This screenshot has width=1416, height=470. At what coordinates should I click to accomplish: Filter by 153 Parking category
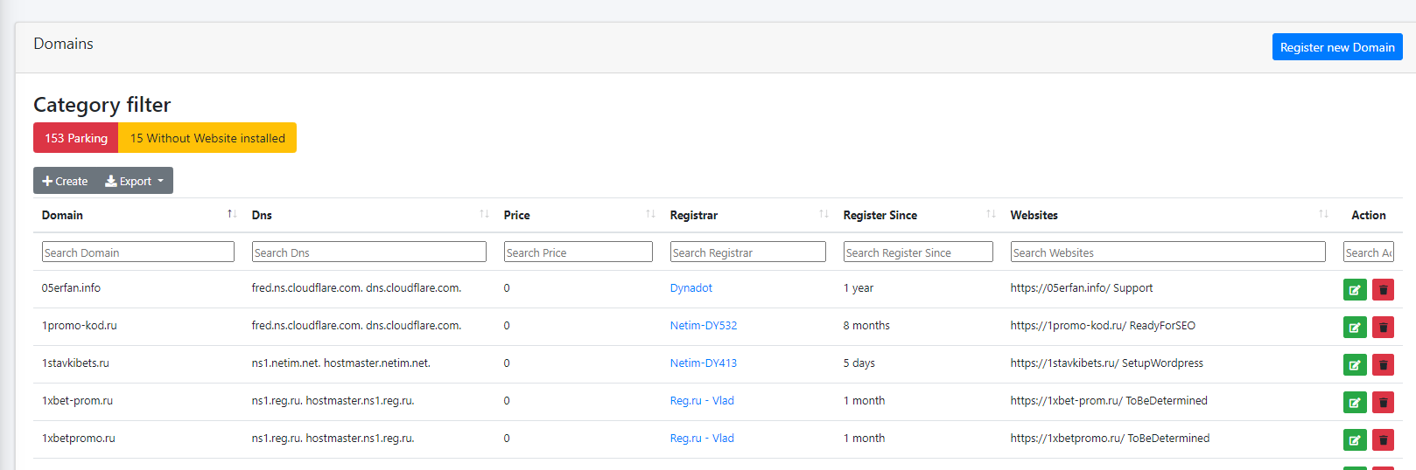[x=76, y=138]
